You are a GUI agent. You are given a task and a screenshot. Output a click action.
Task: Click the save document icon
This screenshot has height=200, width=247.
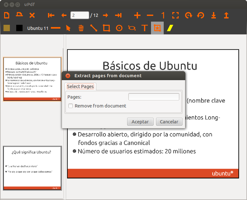pyautogui.click(x=19, y=15)
